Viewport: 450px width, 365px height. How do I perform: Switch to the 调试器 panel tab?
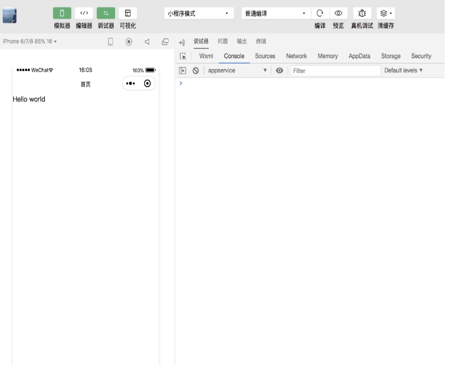click(x=201, y=41)
